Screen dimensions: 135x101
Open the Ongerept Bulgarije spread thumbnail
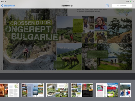click(x=57, y=90)
